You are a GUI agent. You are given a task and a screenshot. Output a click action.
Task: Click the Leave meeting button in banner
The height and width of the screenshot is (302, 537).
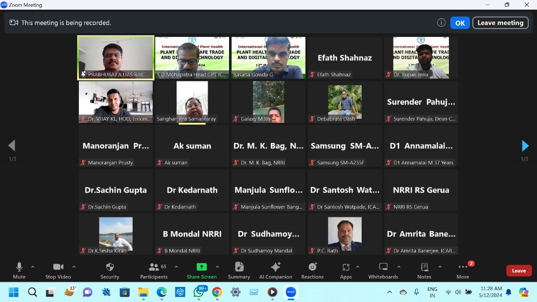click(500, 23)
